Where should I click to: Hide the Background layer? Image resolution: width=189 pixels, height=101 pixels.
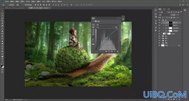[x=159, y=45]
